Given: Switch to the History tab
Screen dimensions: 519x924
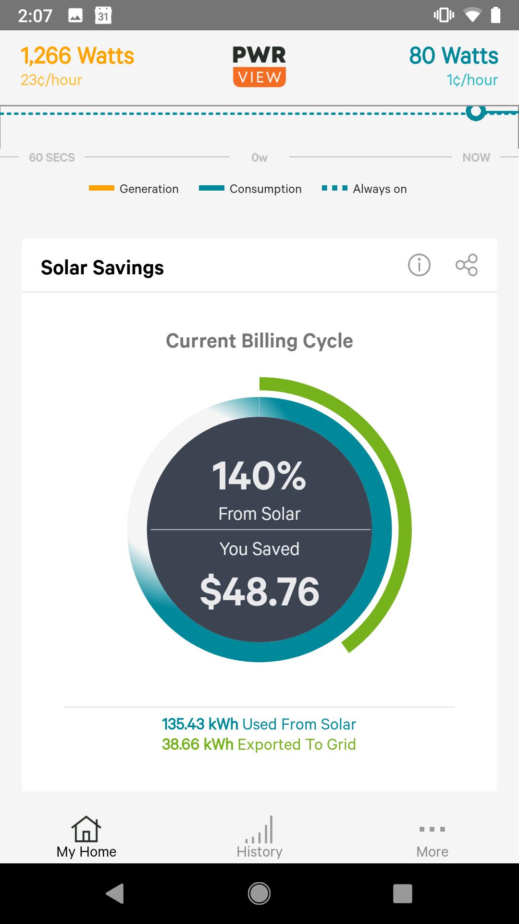Looking at the screenshot, I should 259,837.
